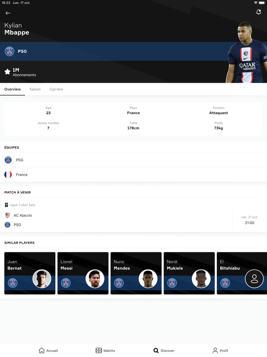This screenshot has height=357, width=267.
Task: Switch to the Saison tab
Action: coord(35,89)
